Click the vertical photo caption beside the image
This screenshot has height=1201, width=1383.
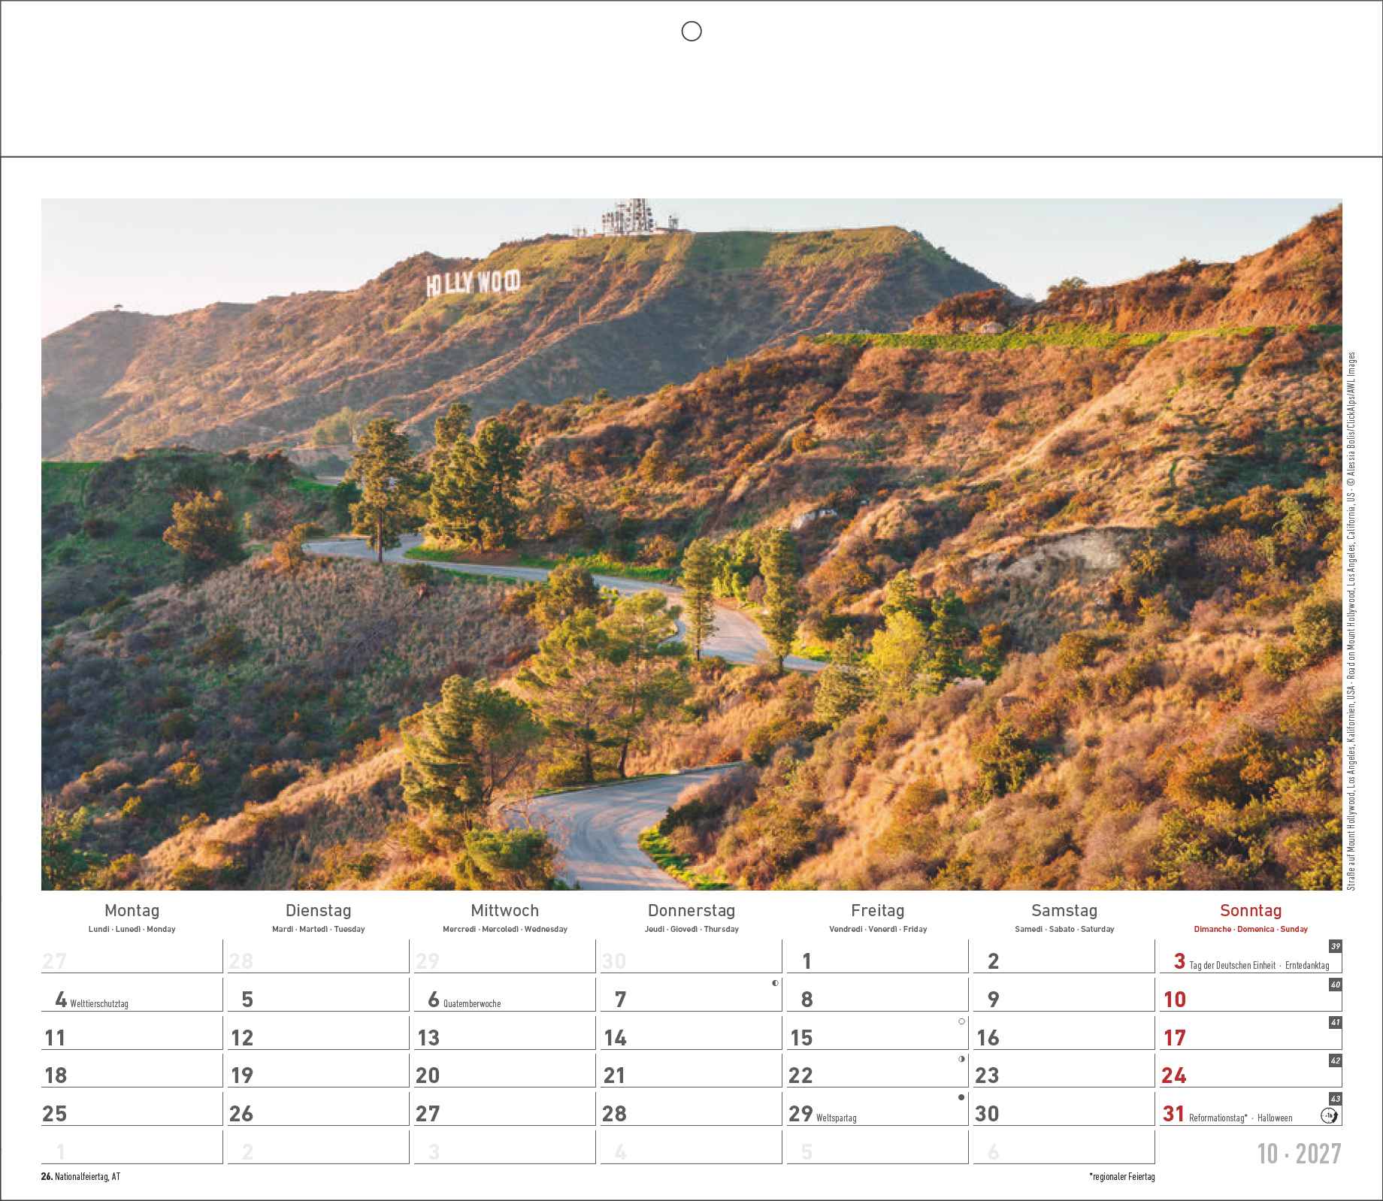1351,621
